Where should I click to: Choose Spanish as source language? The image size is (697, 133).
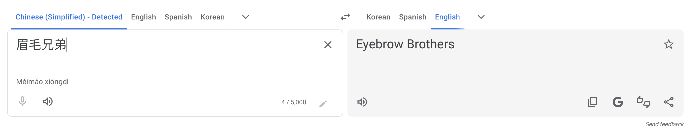click(x=178, y=17)
